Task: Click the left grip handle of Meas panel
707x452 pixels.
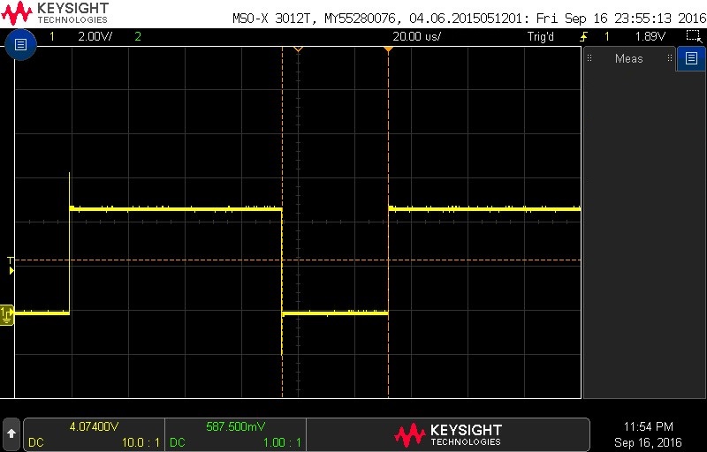Action: click(x=589, y=58)
